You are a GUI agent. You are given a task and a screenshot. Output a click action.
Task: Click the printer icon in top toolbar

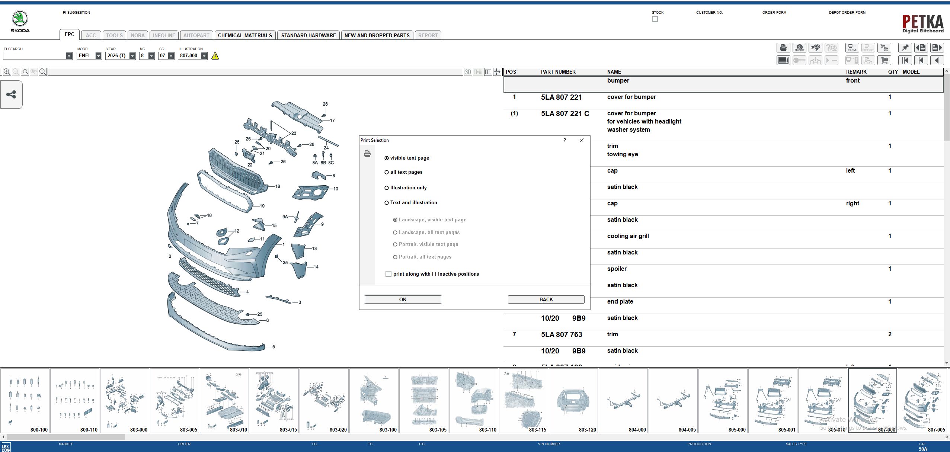tap(783, 48)
